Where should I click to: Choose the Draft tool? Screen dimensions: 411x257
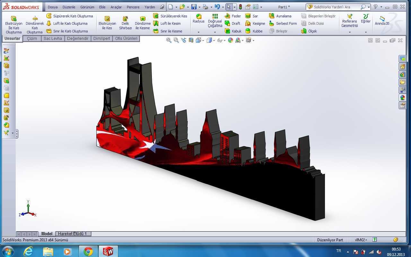pos(232,23)
